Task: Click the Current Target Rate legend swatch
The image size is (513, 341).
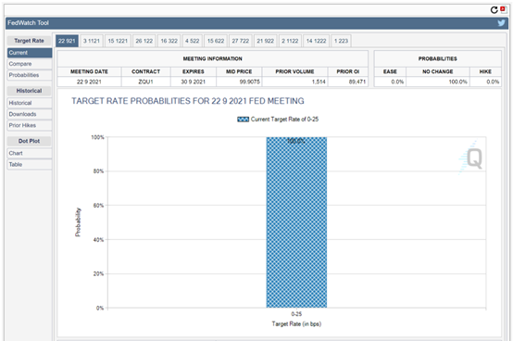Action: pyautogui.click(x=244, y=120)
